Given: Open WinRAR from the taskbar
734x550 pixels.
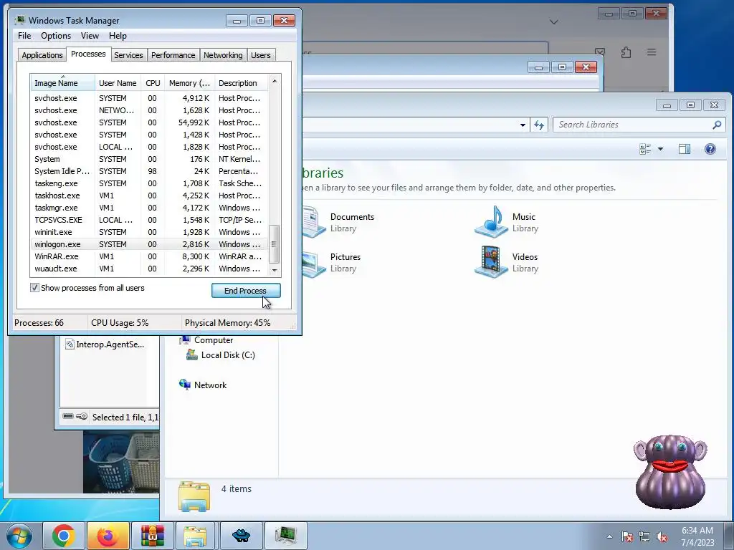Looking at the screenshot, I should (x=152, y=536).
